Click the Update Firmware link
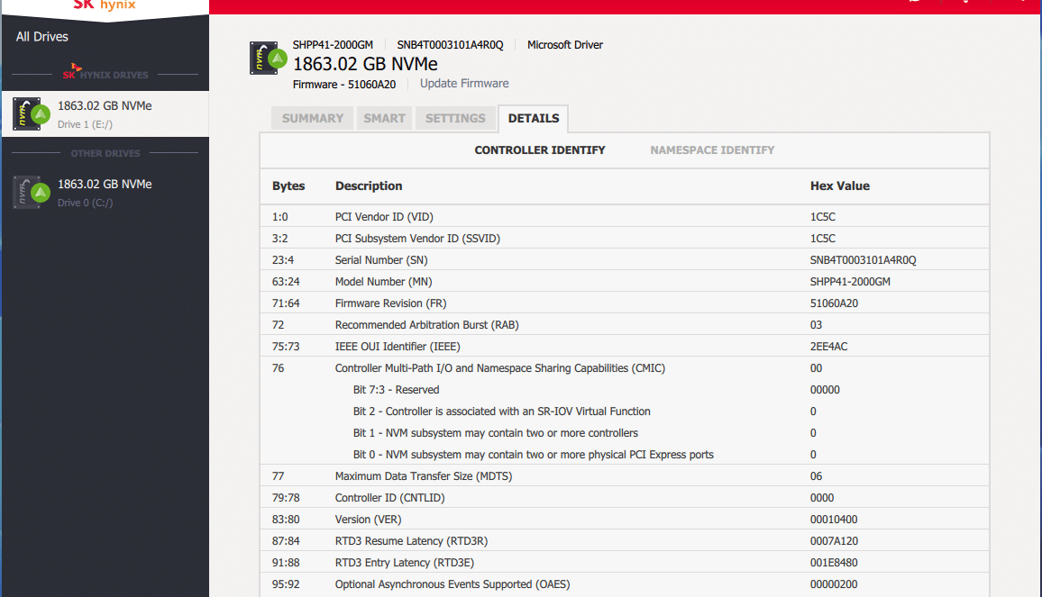 click(x=464, y=84)
